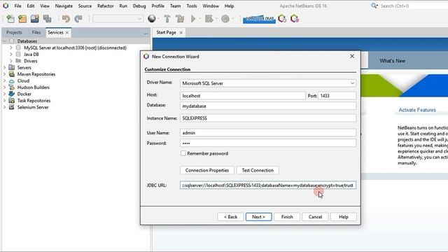Open the Driver Name dropdown
Screen dimensions: 448x252
pyautogui.click(x=352, y=83)
